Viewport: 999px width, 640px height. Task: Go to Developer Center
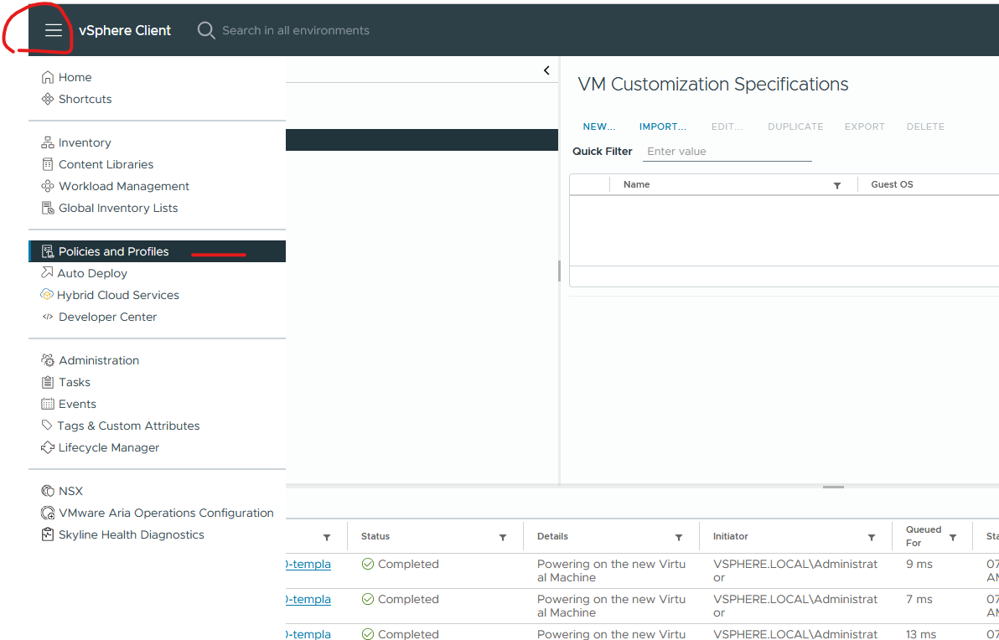[107, 317]
